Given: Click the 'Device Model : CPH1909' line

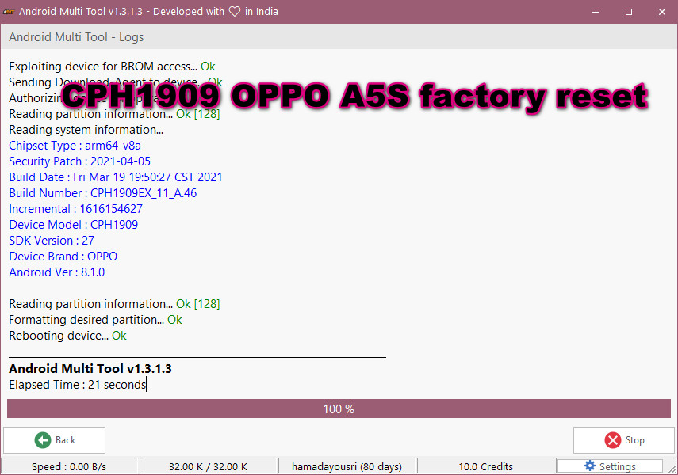Looking at the screenshot, I should click(74, 225).
